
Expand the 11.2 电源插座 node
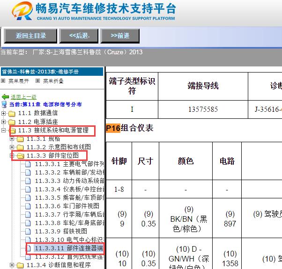[3, 122]
